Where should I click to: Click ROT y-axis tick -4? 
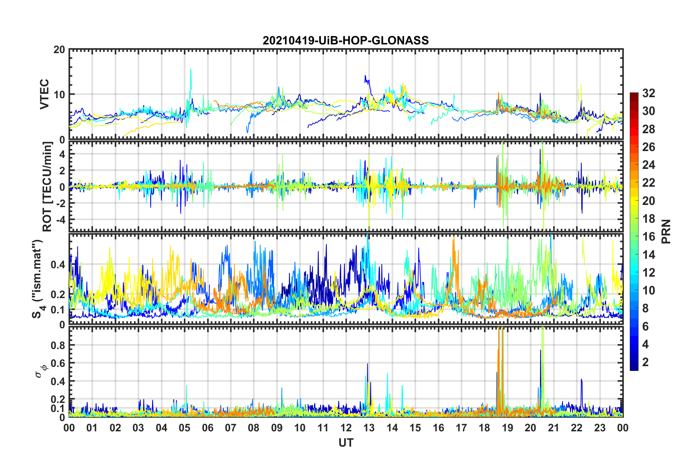[60, 220]
